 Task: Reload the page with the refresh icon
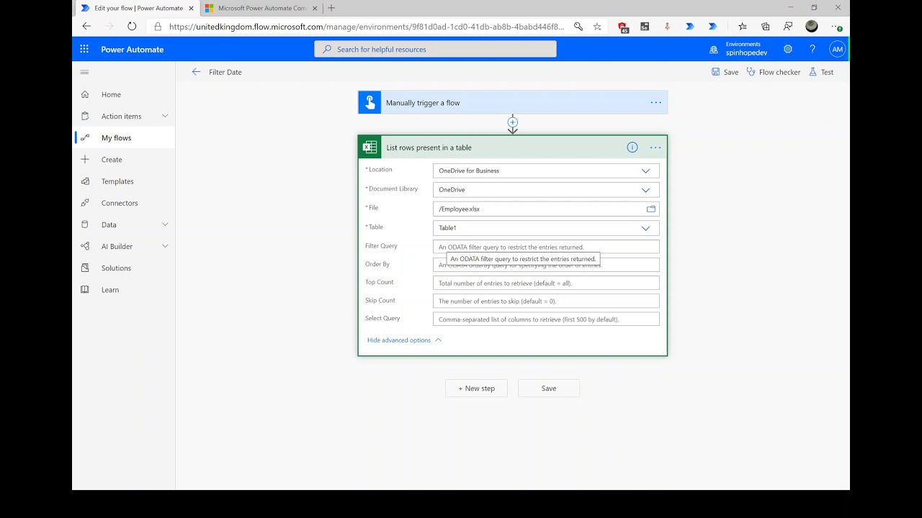click(x=132, y=26)
